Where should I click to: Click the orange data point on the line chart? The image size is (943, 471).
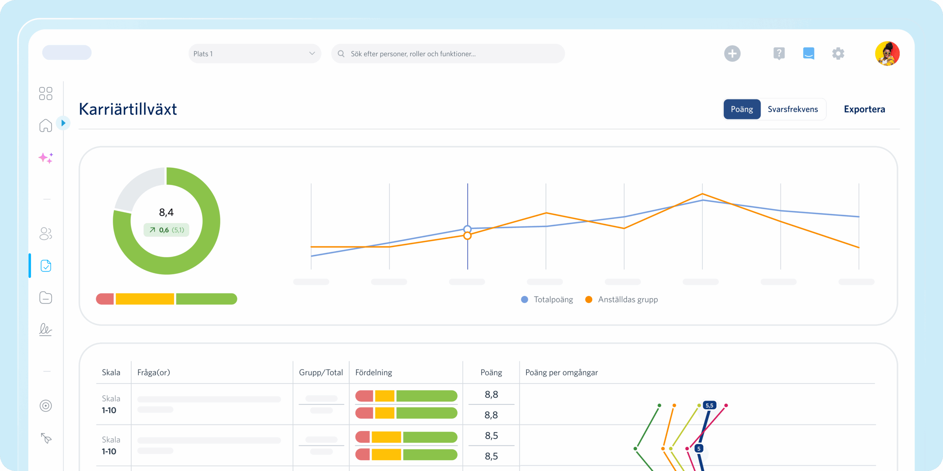click(x=467, y=236)
